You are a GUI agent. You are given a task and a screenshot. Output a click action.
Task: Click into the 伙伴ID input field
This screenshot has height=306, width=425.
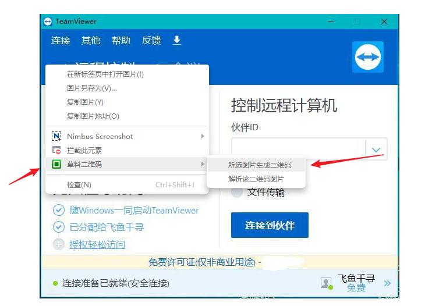tap(299, 149)
